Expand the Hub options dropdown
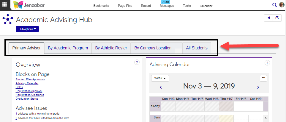 point(27,29)
